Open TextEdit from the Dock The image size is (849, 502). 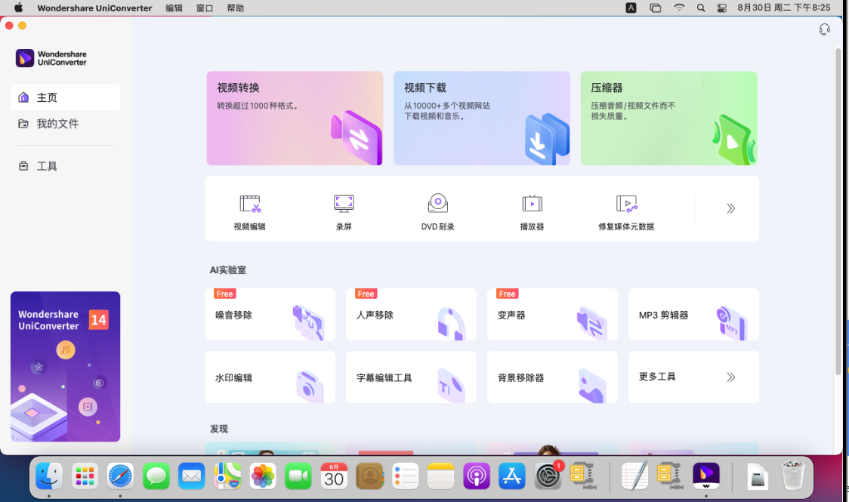tap(634, 476)
